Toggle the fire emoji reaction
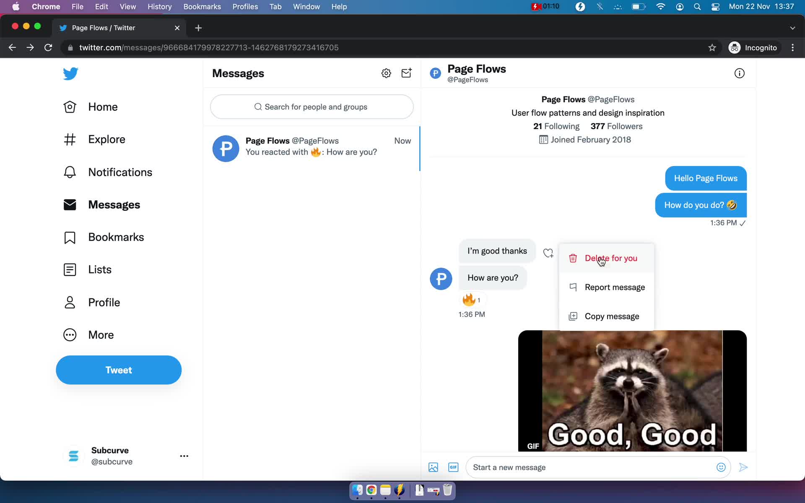Image resolution: width=805 pixels, height=503 pixels. click(x=472, y=300)
